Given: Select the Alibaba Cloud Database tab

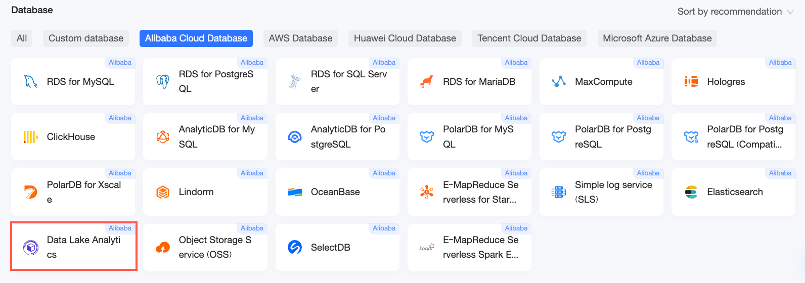Looking at the screenshot, I should click(196, 38).
